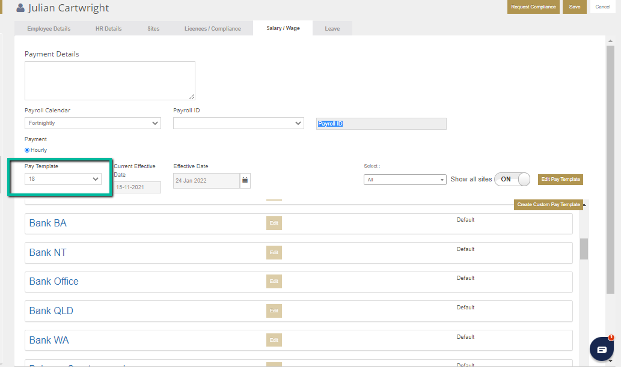The height and width of the screenshot is (367, 621).
Task: Open the Bank BA link
Action: coord(48,223)
